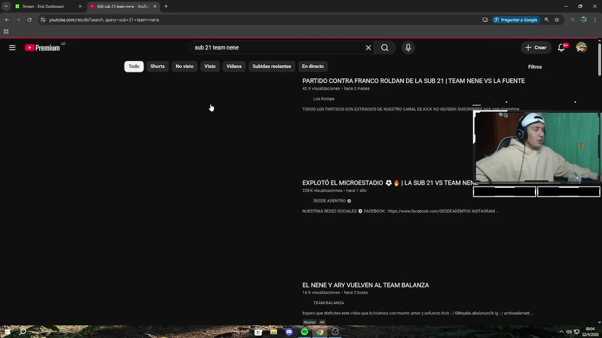Click the NUESTRAS REDES SOCIALES description text
Image resolution: width=602 pixels, height=338 pixels.
coord(400,211)
